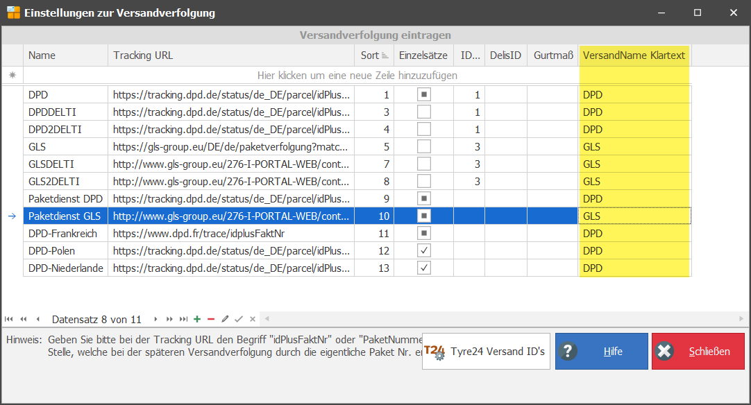Click Sort value 10 in selected row
Viewport: 751px width, 405px height.
click(x=374, y=216)
